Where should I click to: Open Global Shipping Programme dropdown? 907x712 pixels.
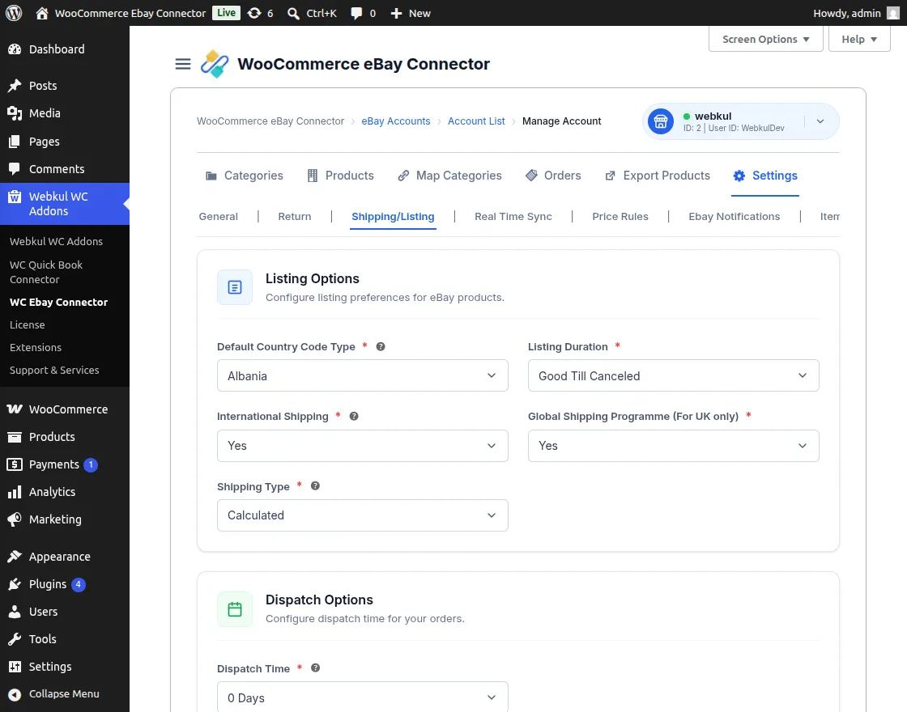tap(673, 446)
